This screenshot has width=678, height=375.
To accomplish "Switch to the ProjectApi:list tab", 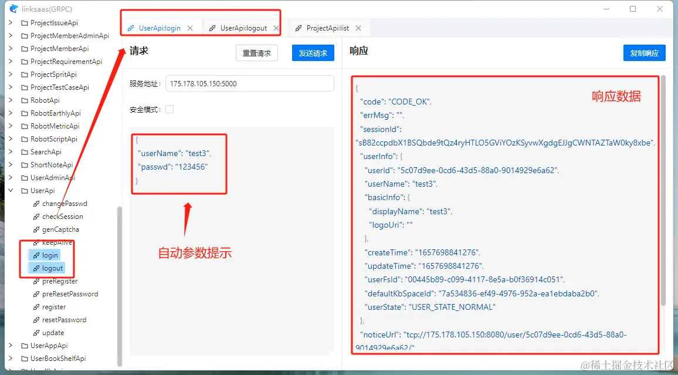I will [328, 28].
